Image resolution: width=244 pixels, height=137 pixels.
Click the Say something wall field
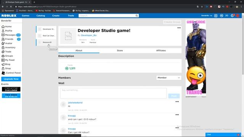[114, 93]
